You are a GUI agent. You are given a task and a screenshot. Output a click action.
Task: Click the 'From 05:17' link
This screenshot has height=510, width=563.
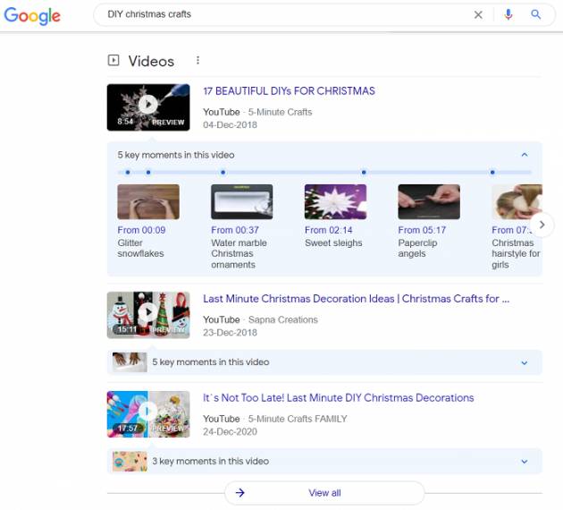pos(422,230)
